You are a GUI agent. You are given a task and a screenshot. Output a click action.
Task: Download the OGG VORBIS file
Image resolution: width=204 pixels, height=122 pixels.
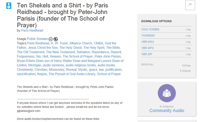tap(150, 30)
